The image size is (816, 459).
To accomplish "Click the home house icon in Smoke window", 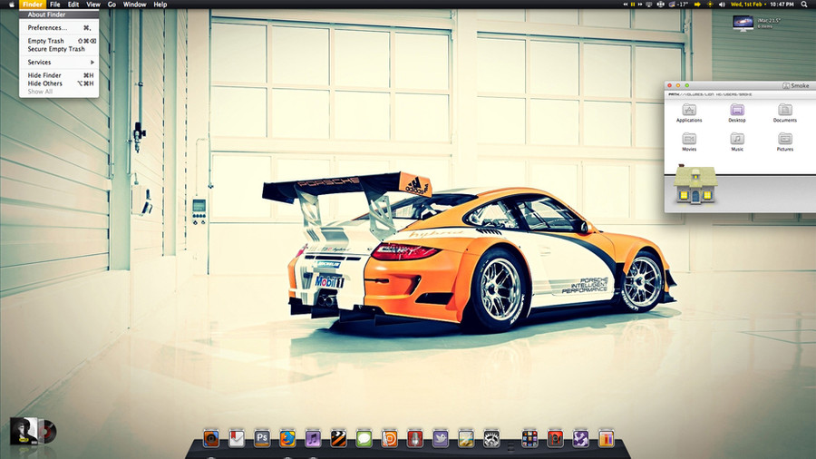I will 695,184.
